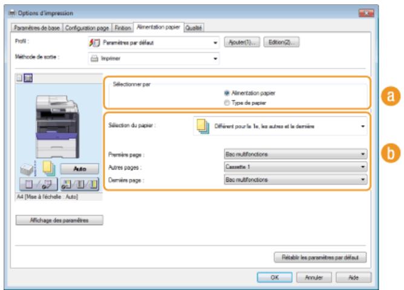This screenshot has width=404, height=290.
Task: Click the yellow colored paper sheets preview icon
Action: (49, 168)
